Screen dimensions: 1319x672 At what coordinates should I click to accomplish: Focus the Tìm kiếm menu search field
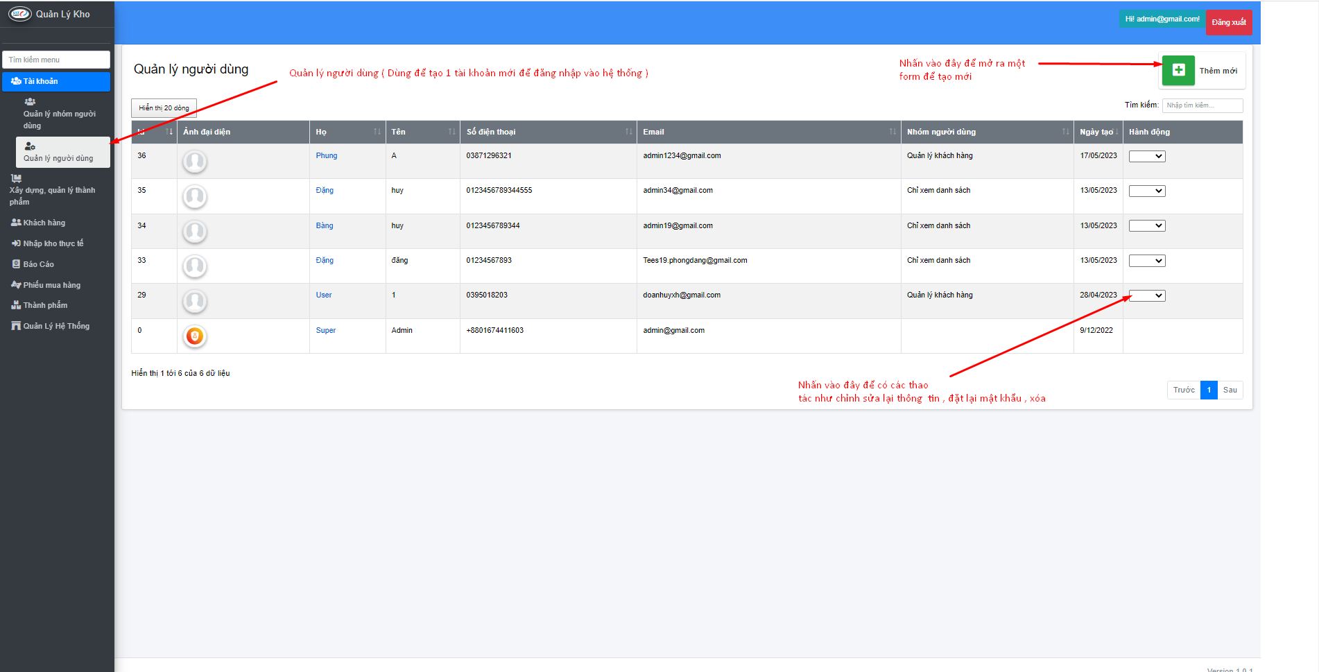pyautogui.click(x=56, y=60)
